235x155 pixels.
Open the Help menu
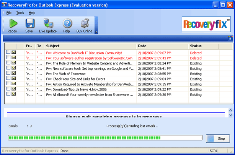coord(32,13)
